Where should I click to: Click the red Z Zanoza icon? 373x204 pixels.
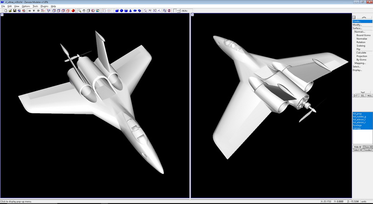pos(169,11)
